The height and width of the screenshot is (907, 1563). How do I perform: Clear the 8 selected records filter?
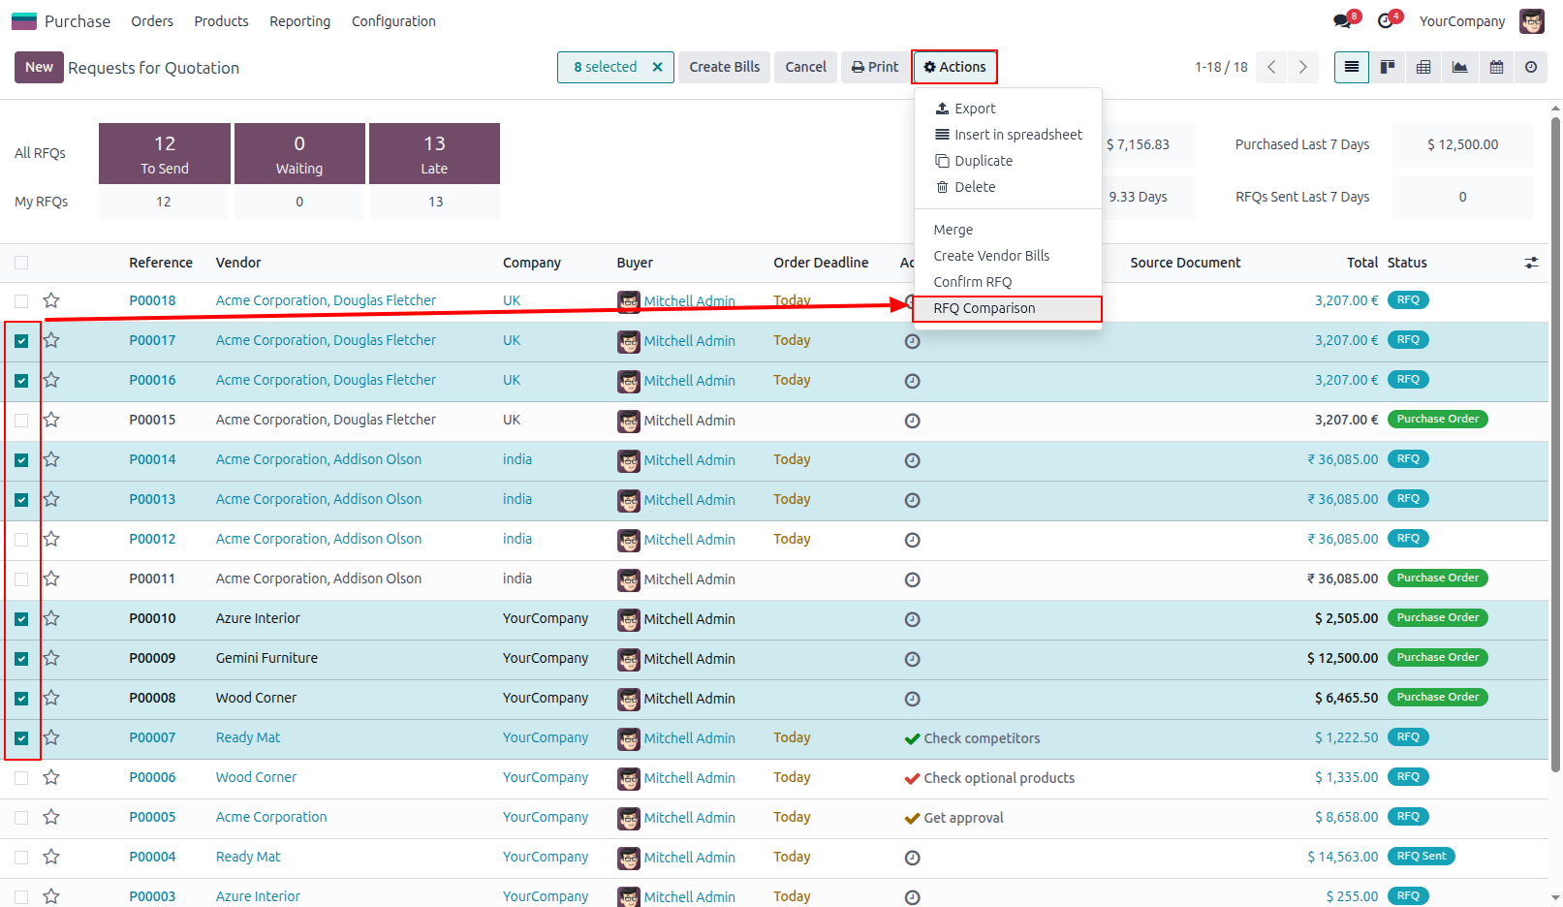(657, 67)
